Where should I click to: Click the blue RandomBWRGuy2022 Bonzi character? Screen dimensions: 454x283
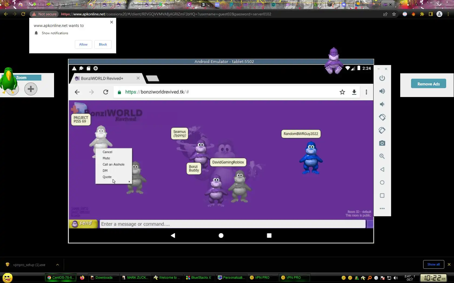pyautogui.click(x=311, y=158)
